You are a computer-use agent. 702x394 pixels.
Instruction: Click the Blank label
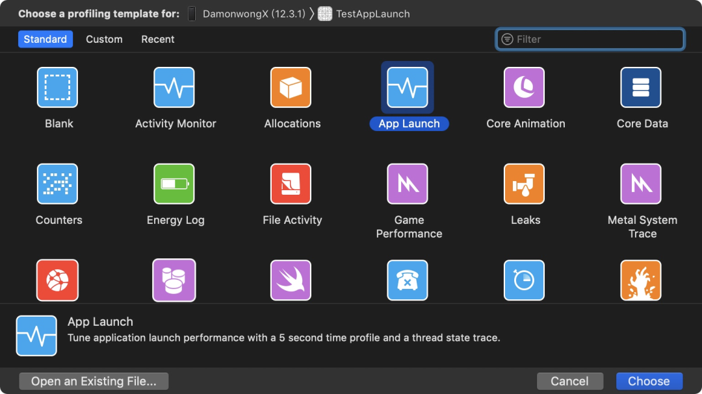tap(59, 123)
